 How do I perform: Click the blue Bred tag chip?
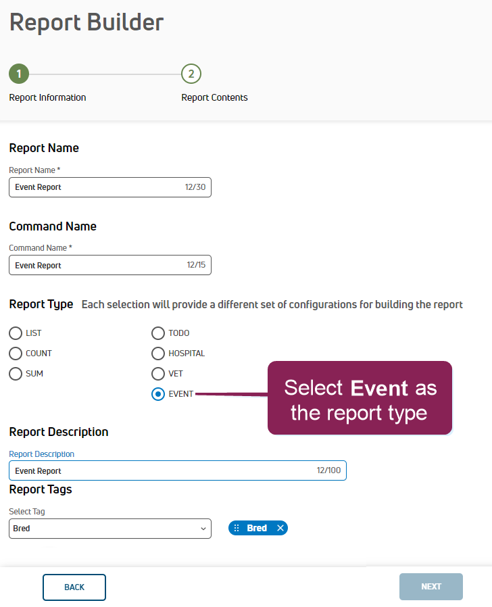pos(257,528)
